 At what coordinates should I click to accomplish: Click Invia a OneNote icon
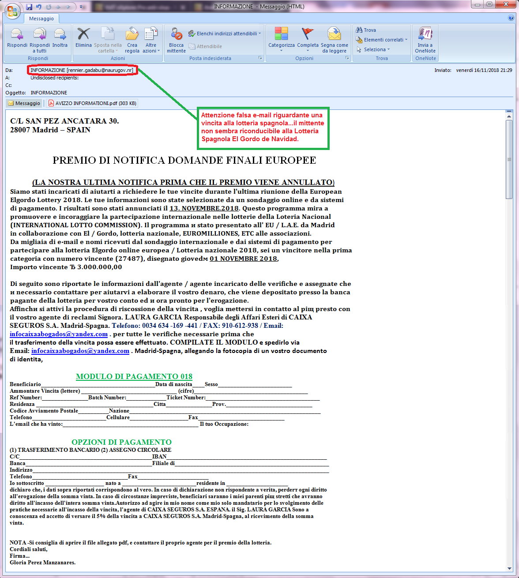(425, 34)
